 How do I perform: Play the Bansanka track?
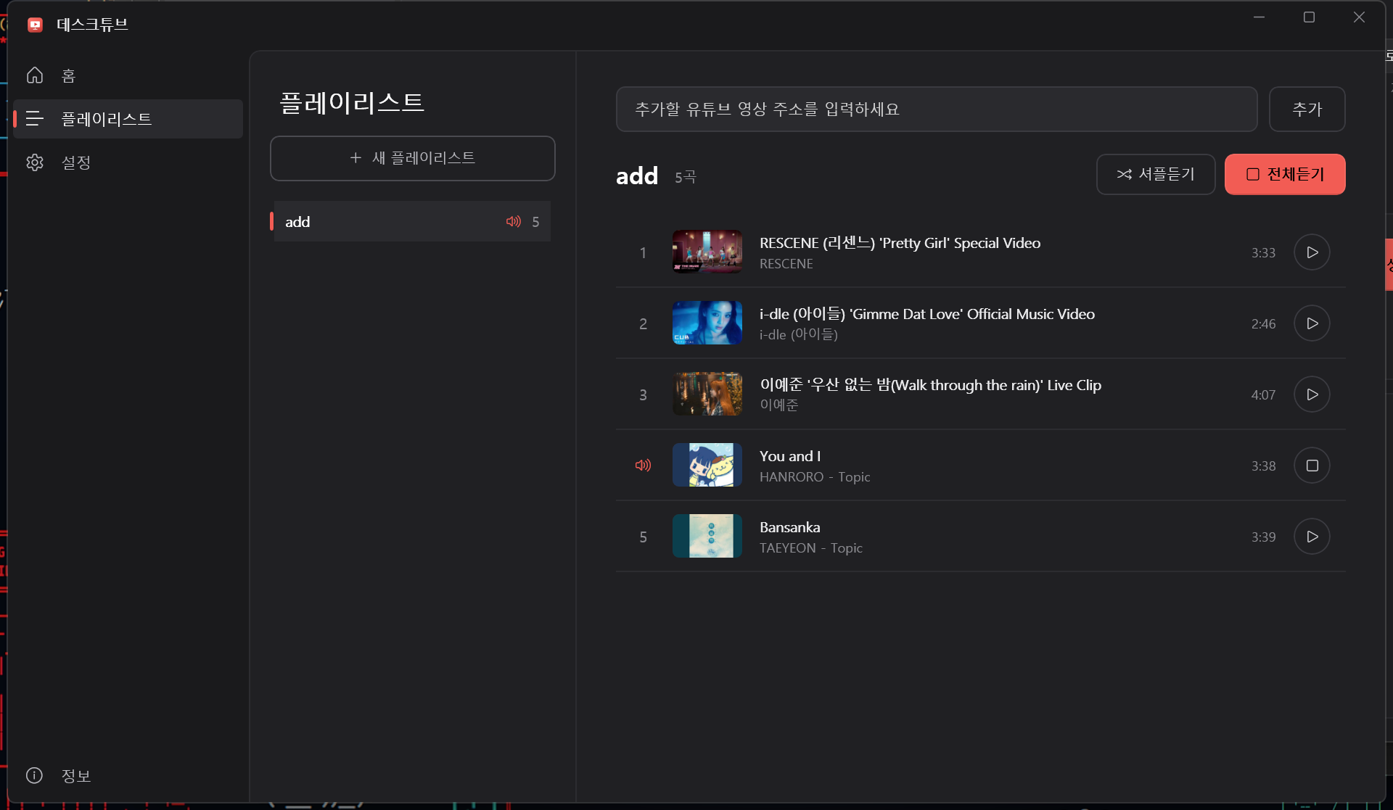(x=1312, y=537)
